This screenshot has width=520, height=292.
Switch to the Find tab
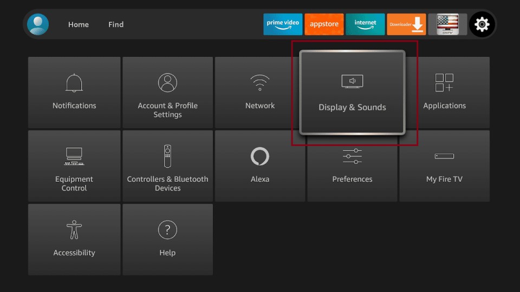116,24
